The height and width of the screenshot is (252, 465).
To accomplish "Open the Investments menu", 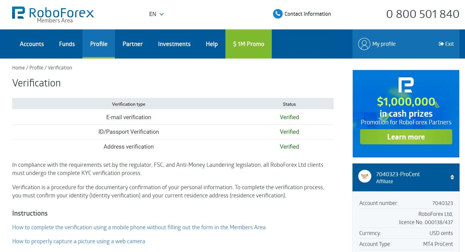I will 174,44.
